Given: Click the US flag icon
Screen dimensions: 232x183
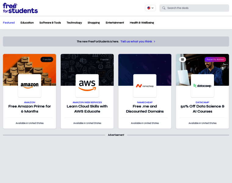Looking at the screenshot, I should coord(149,8).
